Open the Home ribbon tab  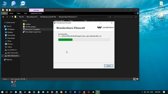coord(11,13)
